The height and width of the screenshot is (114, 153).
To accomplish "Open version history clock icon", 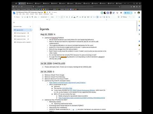I will (117, 13).
